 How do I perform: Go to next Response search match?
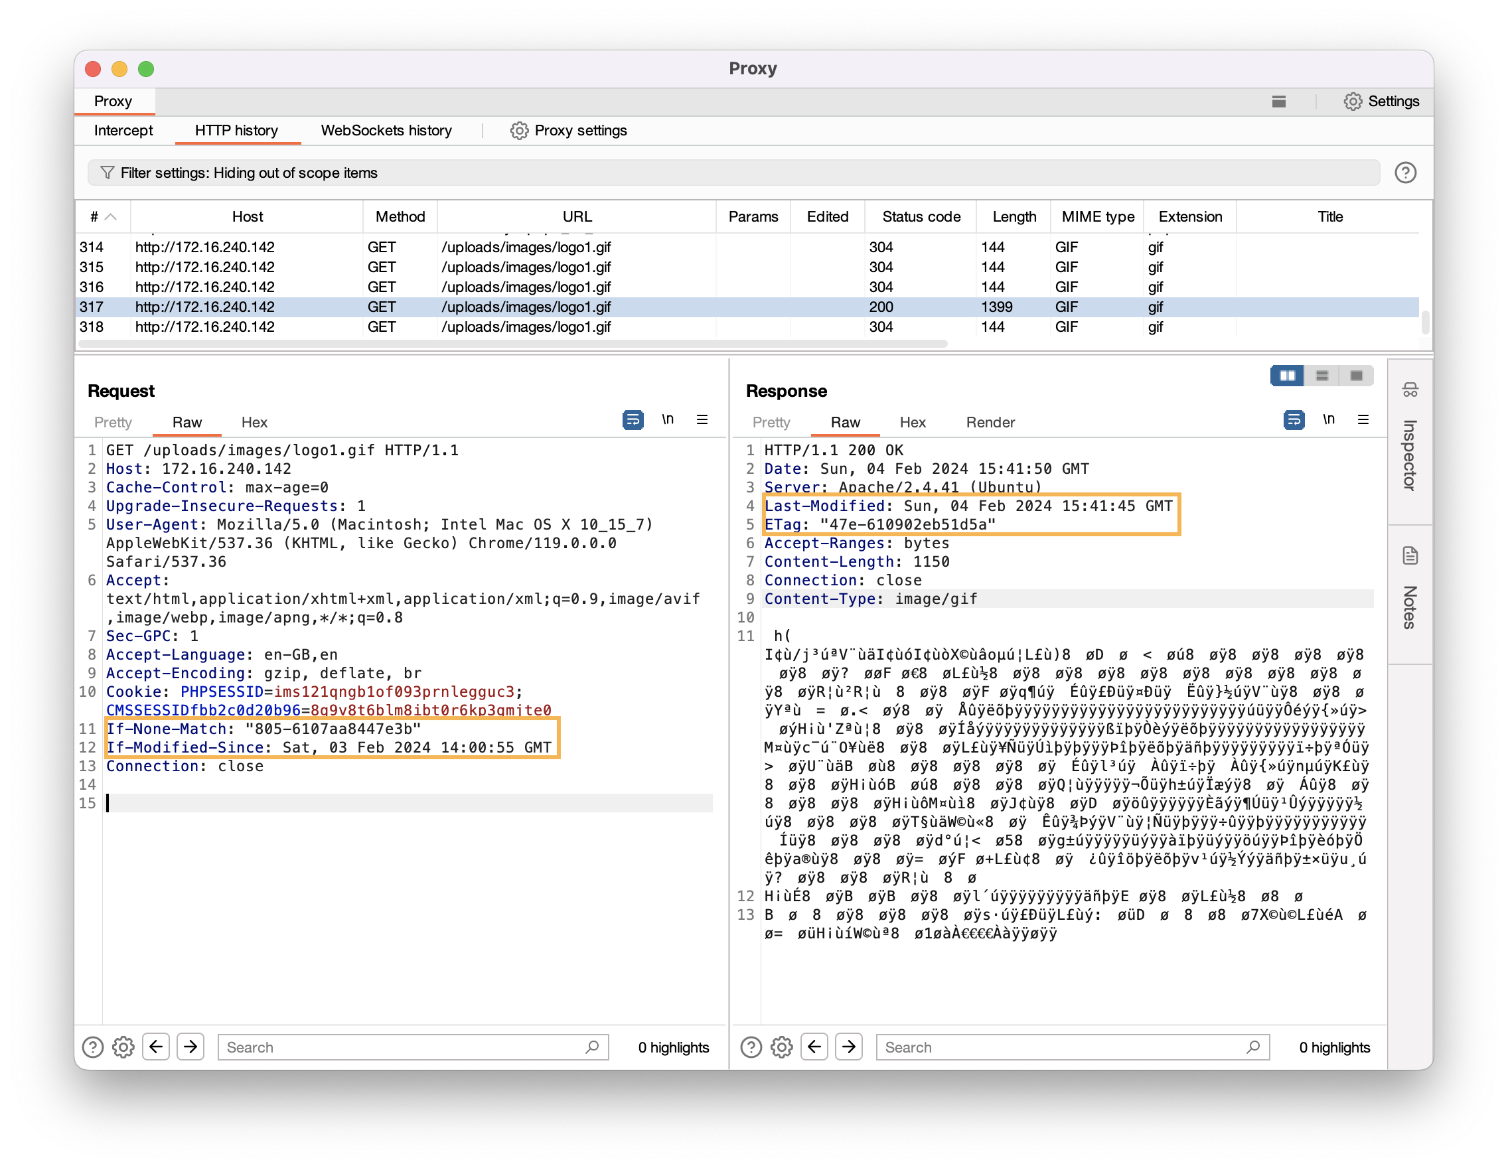coord(849,1048)
